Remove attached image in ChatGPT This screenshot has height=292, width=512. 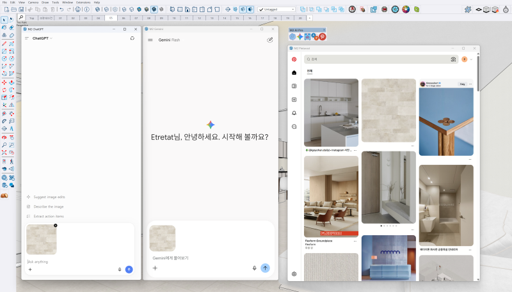click(56, 225)
